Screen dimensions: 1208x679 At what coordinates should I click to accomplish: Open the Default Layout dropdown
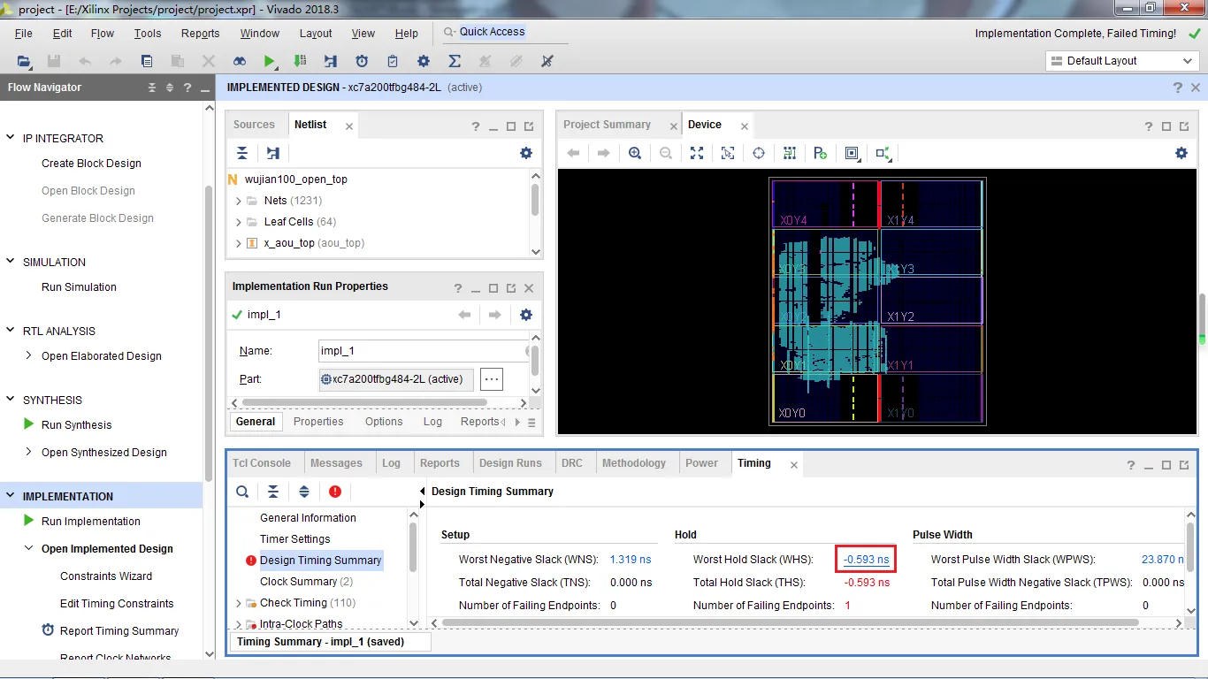tap(1121, 61)
